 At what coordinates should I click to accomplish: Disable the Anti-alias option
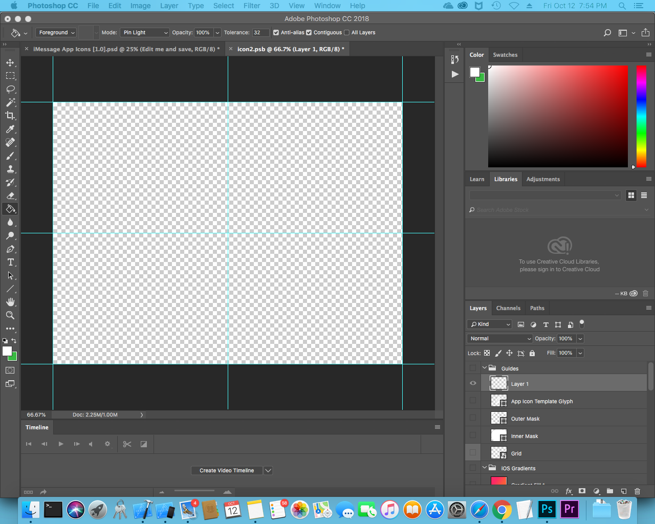276,32
